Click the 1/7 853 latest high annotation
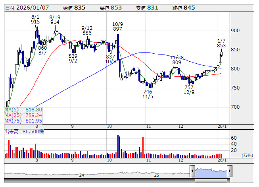Image resolution: width=259 pixels, height=187 pixels. point(221,43)
